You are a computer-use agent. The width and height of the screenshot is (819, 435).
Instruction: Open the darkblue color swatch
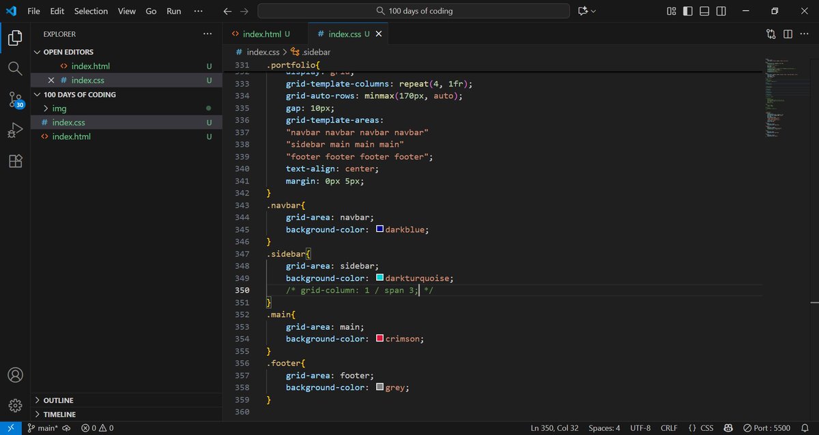click(380, 229)
